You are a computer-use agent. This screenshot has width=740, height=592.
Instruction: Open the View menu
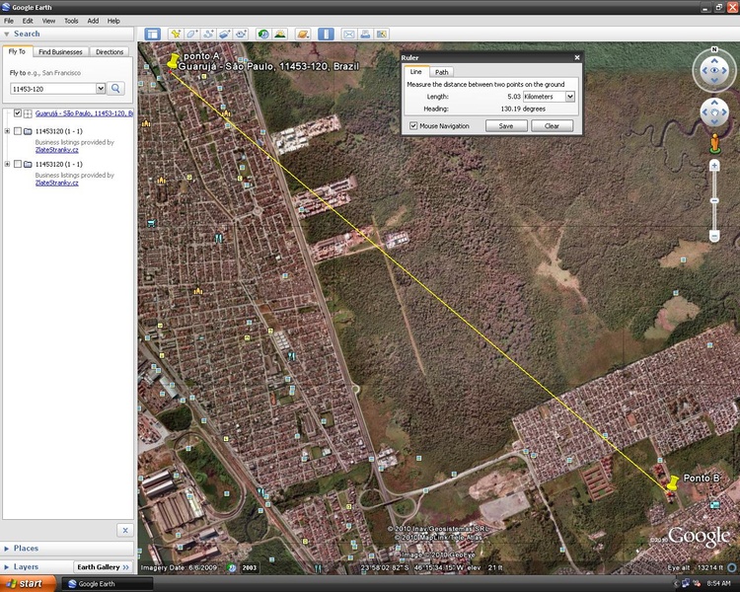tap(48, 21)
